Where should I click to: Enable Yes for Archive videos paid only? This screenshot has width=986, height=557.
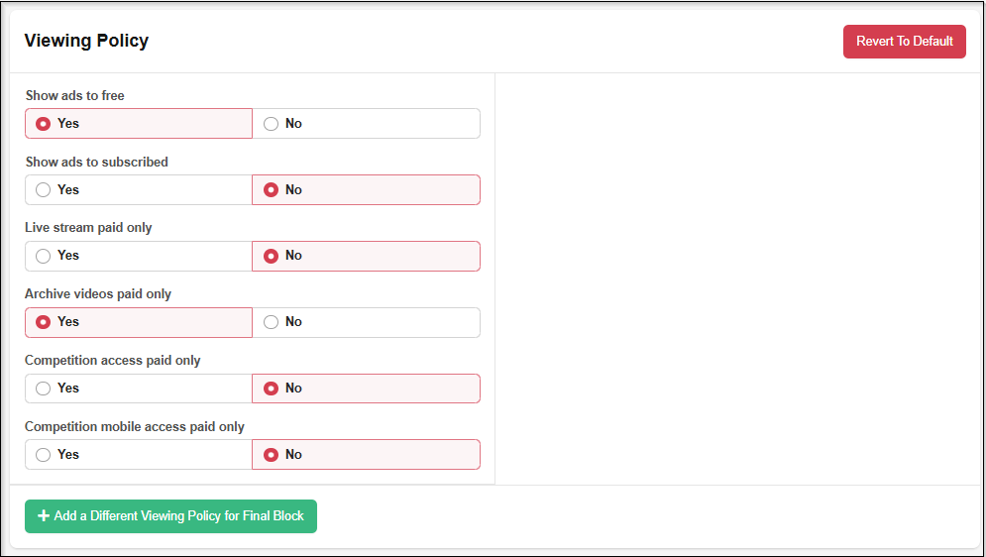(x=44, y=322)
